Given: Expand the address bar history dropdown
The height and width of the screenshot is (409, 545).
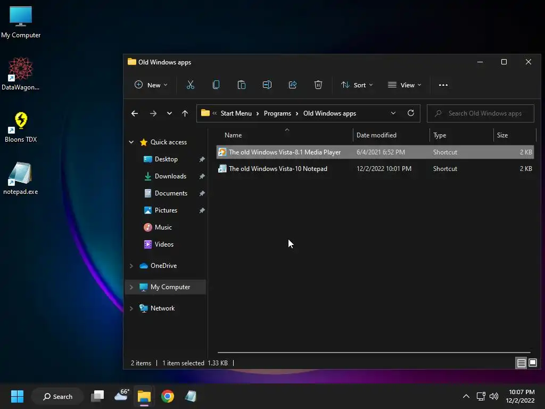Looking at the screenshot, I should (x=393, y=113).
